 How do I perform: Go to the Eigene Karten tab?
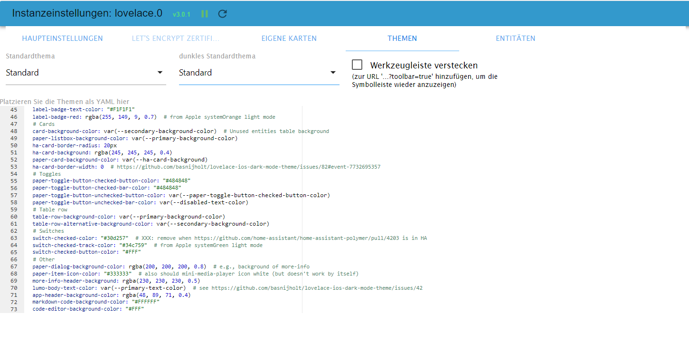pos(289,38)
